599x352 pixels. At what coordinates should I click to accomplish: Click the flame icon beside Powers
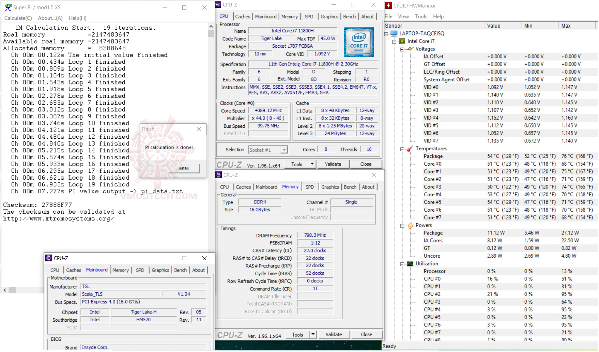pyautogui.click(x=410, y=225)
